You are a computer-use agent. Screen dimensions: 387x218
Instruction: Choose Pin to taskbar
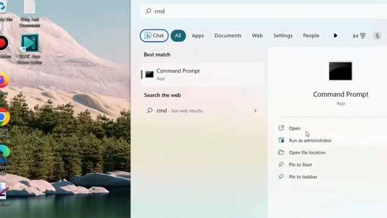(x=303, y=177)
